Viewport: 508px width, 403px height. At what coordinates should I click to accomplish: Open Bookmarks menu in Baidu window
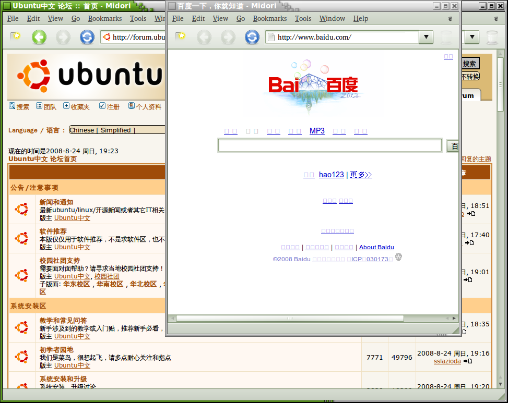coord(270,19)
